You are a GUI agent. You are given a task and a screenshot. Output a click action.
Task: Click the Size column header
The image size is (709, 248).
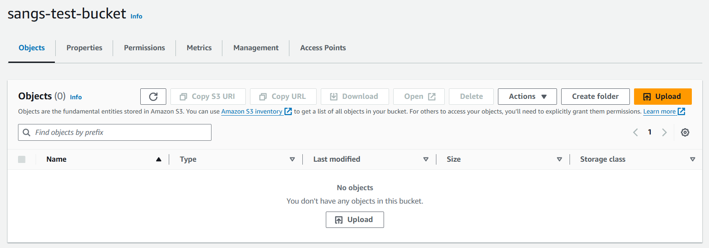[454, 159]
